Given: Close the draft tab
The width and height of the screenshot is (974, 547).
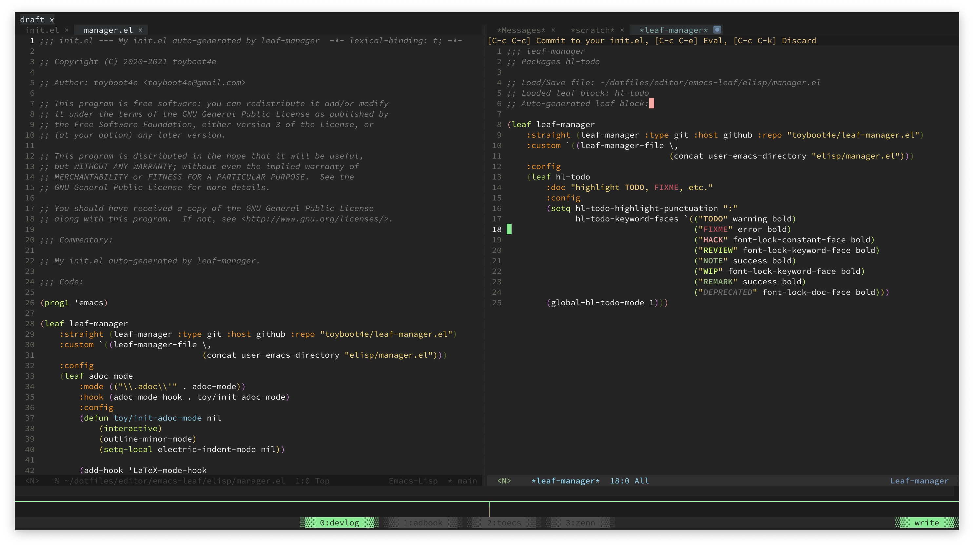Looking at the screenshot, I should pyautogui.click(x=52, y=20).
